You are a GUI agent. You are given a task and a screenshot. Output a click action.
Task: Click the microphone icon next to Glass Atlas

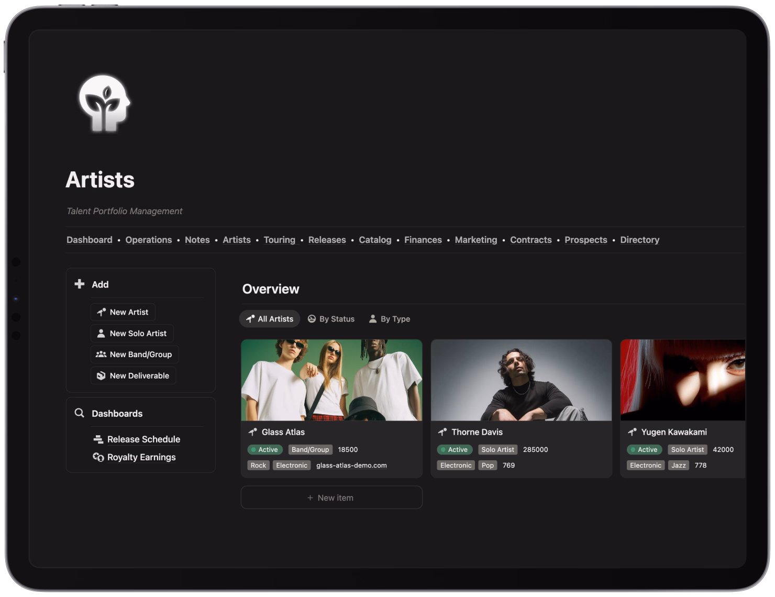click(x=253, y=432)
